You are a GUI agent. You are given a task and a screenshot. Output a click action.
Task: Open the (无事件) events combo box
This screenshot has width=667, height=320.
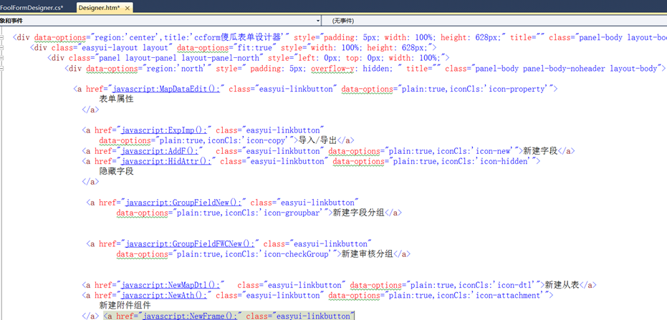tap(495, 20)
